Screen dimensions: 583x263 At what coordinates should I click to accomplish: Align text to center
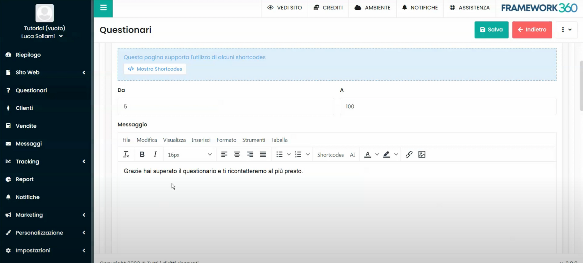point(237,155)
